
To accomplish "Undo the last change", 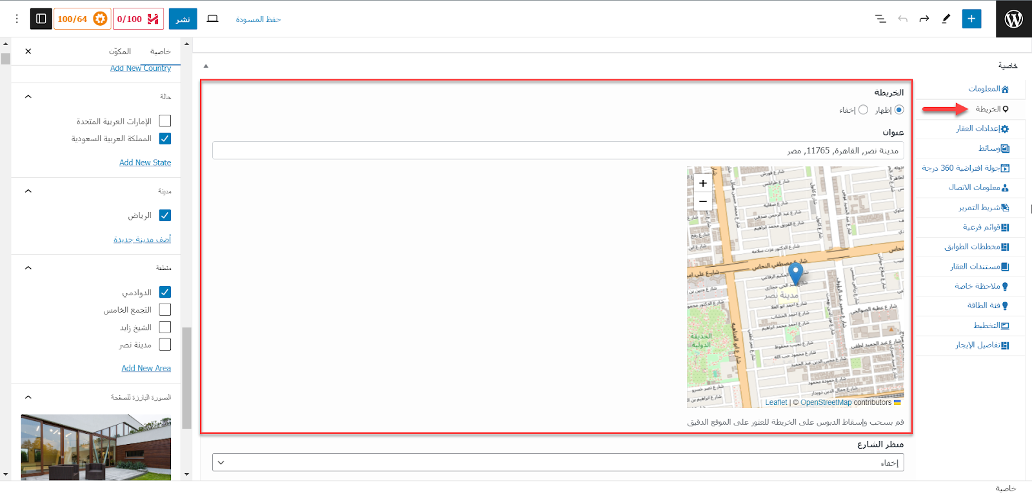I will point(924,19).
